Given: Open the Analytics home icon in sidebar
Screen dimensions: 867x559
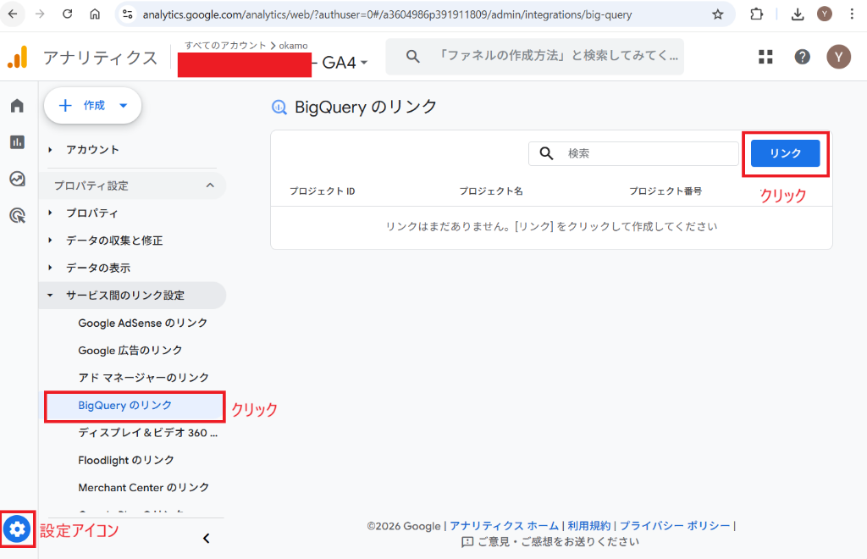Looking at the screenshot, I should tap(17, 106).
